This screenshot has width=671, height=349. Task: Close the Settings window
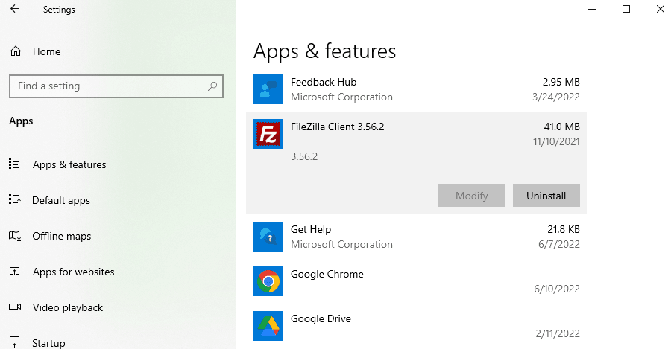pos(661,9)
